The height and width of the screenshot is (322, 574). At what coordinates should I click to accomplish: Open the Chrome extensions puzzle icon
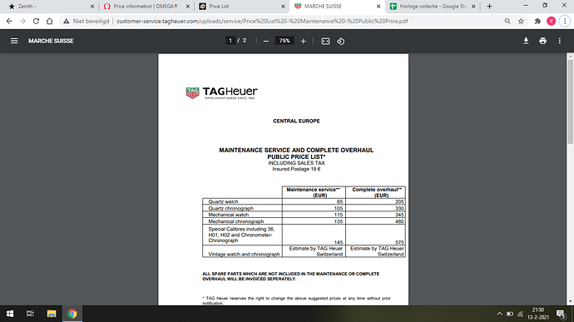tap(537, 22)
